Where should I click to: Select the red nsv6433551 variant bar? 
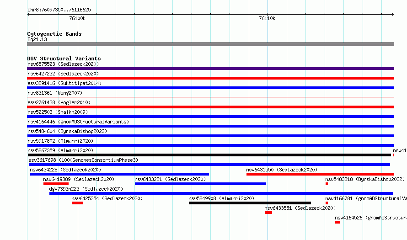(x=268, y=213)
